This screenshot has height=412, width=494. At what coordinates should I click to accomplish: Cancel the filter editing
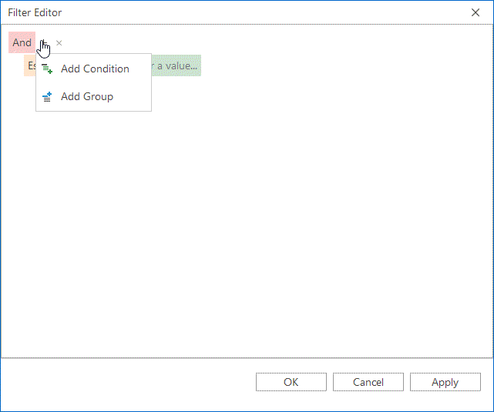pos(368,382)
